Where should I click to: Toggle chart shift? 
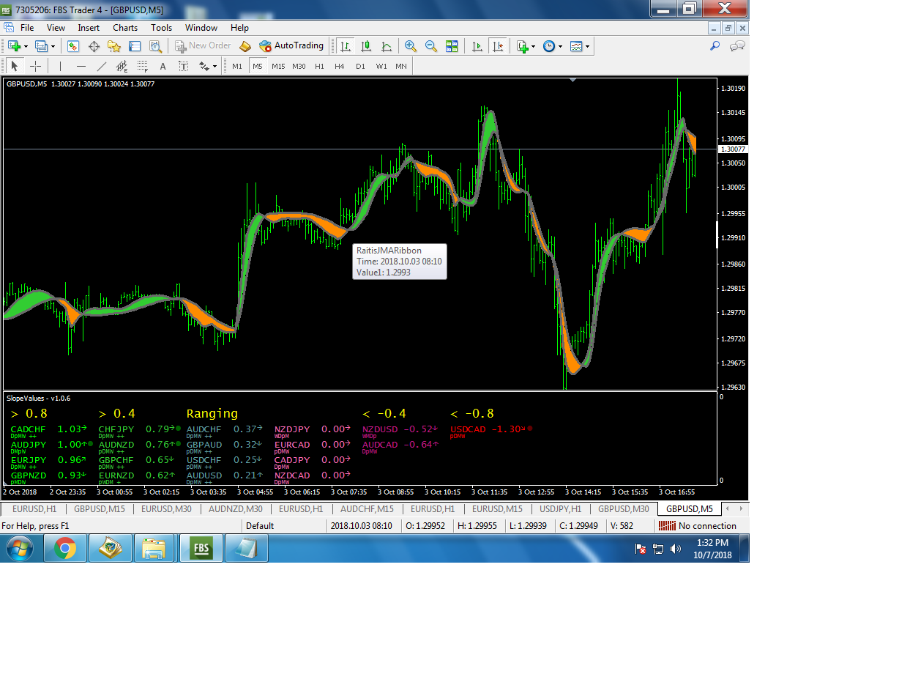click(499, 45)
